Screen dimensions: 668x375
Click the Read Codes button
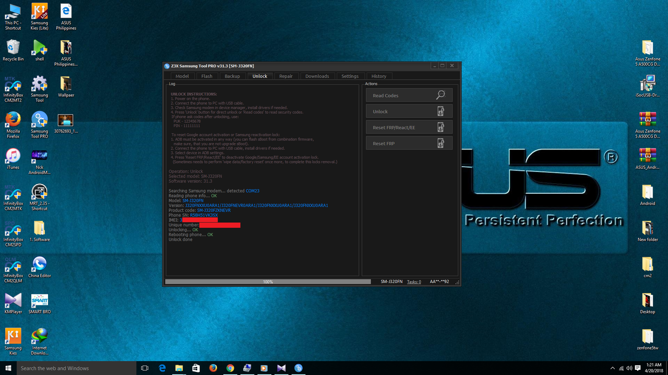click(409, 95)
